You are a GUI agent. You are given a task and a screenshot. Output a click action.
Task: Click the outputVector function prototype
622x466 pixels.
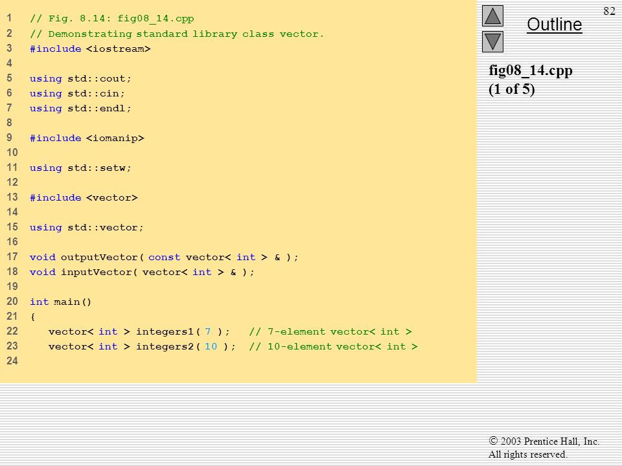click(164, 257)
